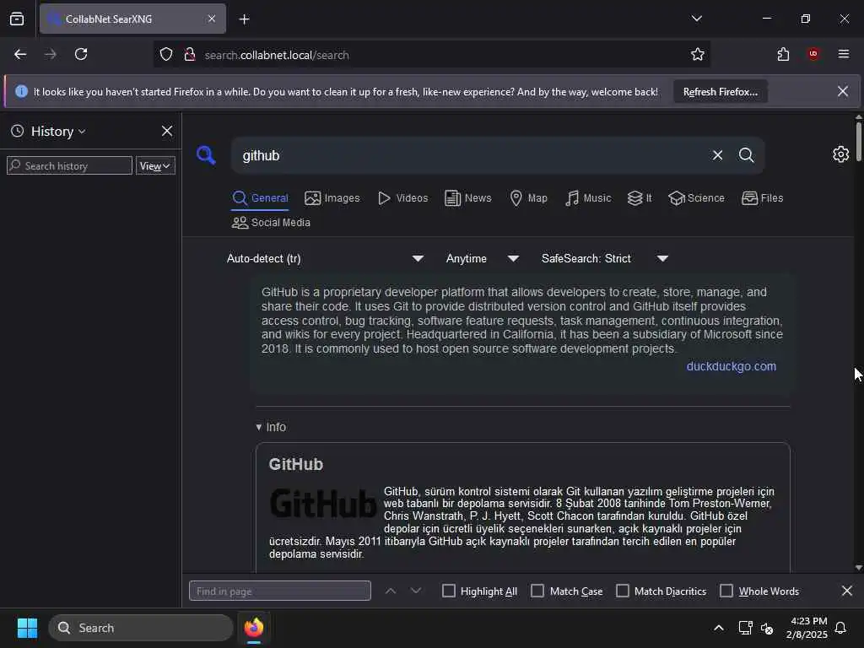This screenshot has height=648, width=864.
Task: Open Firefox application menu
Action: point(844,54)
